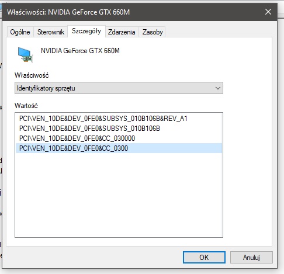Cancel with the Anuluj button
Image resolution: width=284 pixels, height=274 pixels.
251,258
